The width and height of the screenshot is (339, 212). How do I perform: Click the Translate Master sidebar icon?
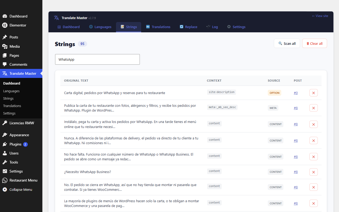tap(5, 73)
